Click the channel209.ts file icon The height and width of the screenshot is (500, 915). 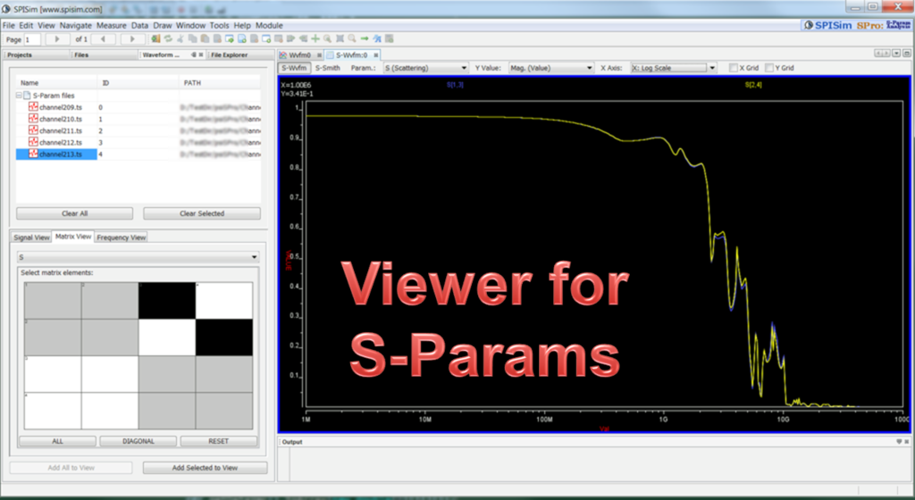click(x=33, y=107)
